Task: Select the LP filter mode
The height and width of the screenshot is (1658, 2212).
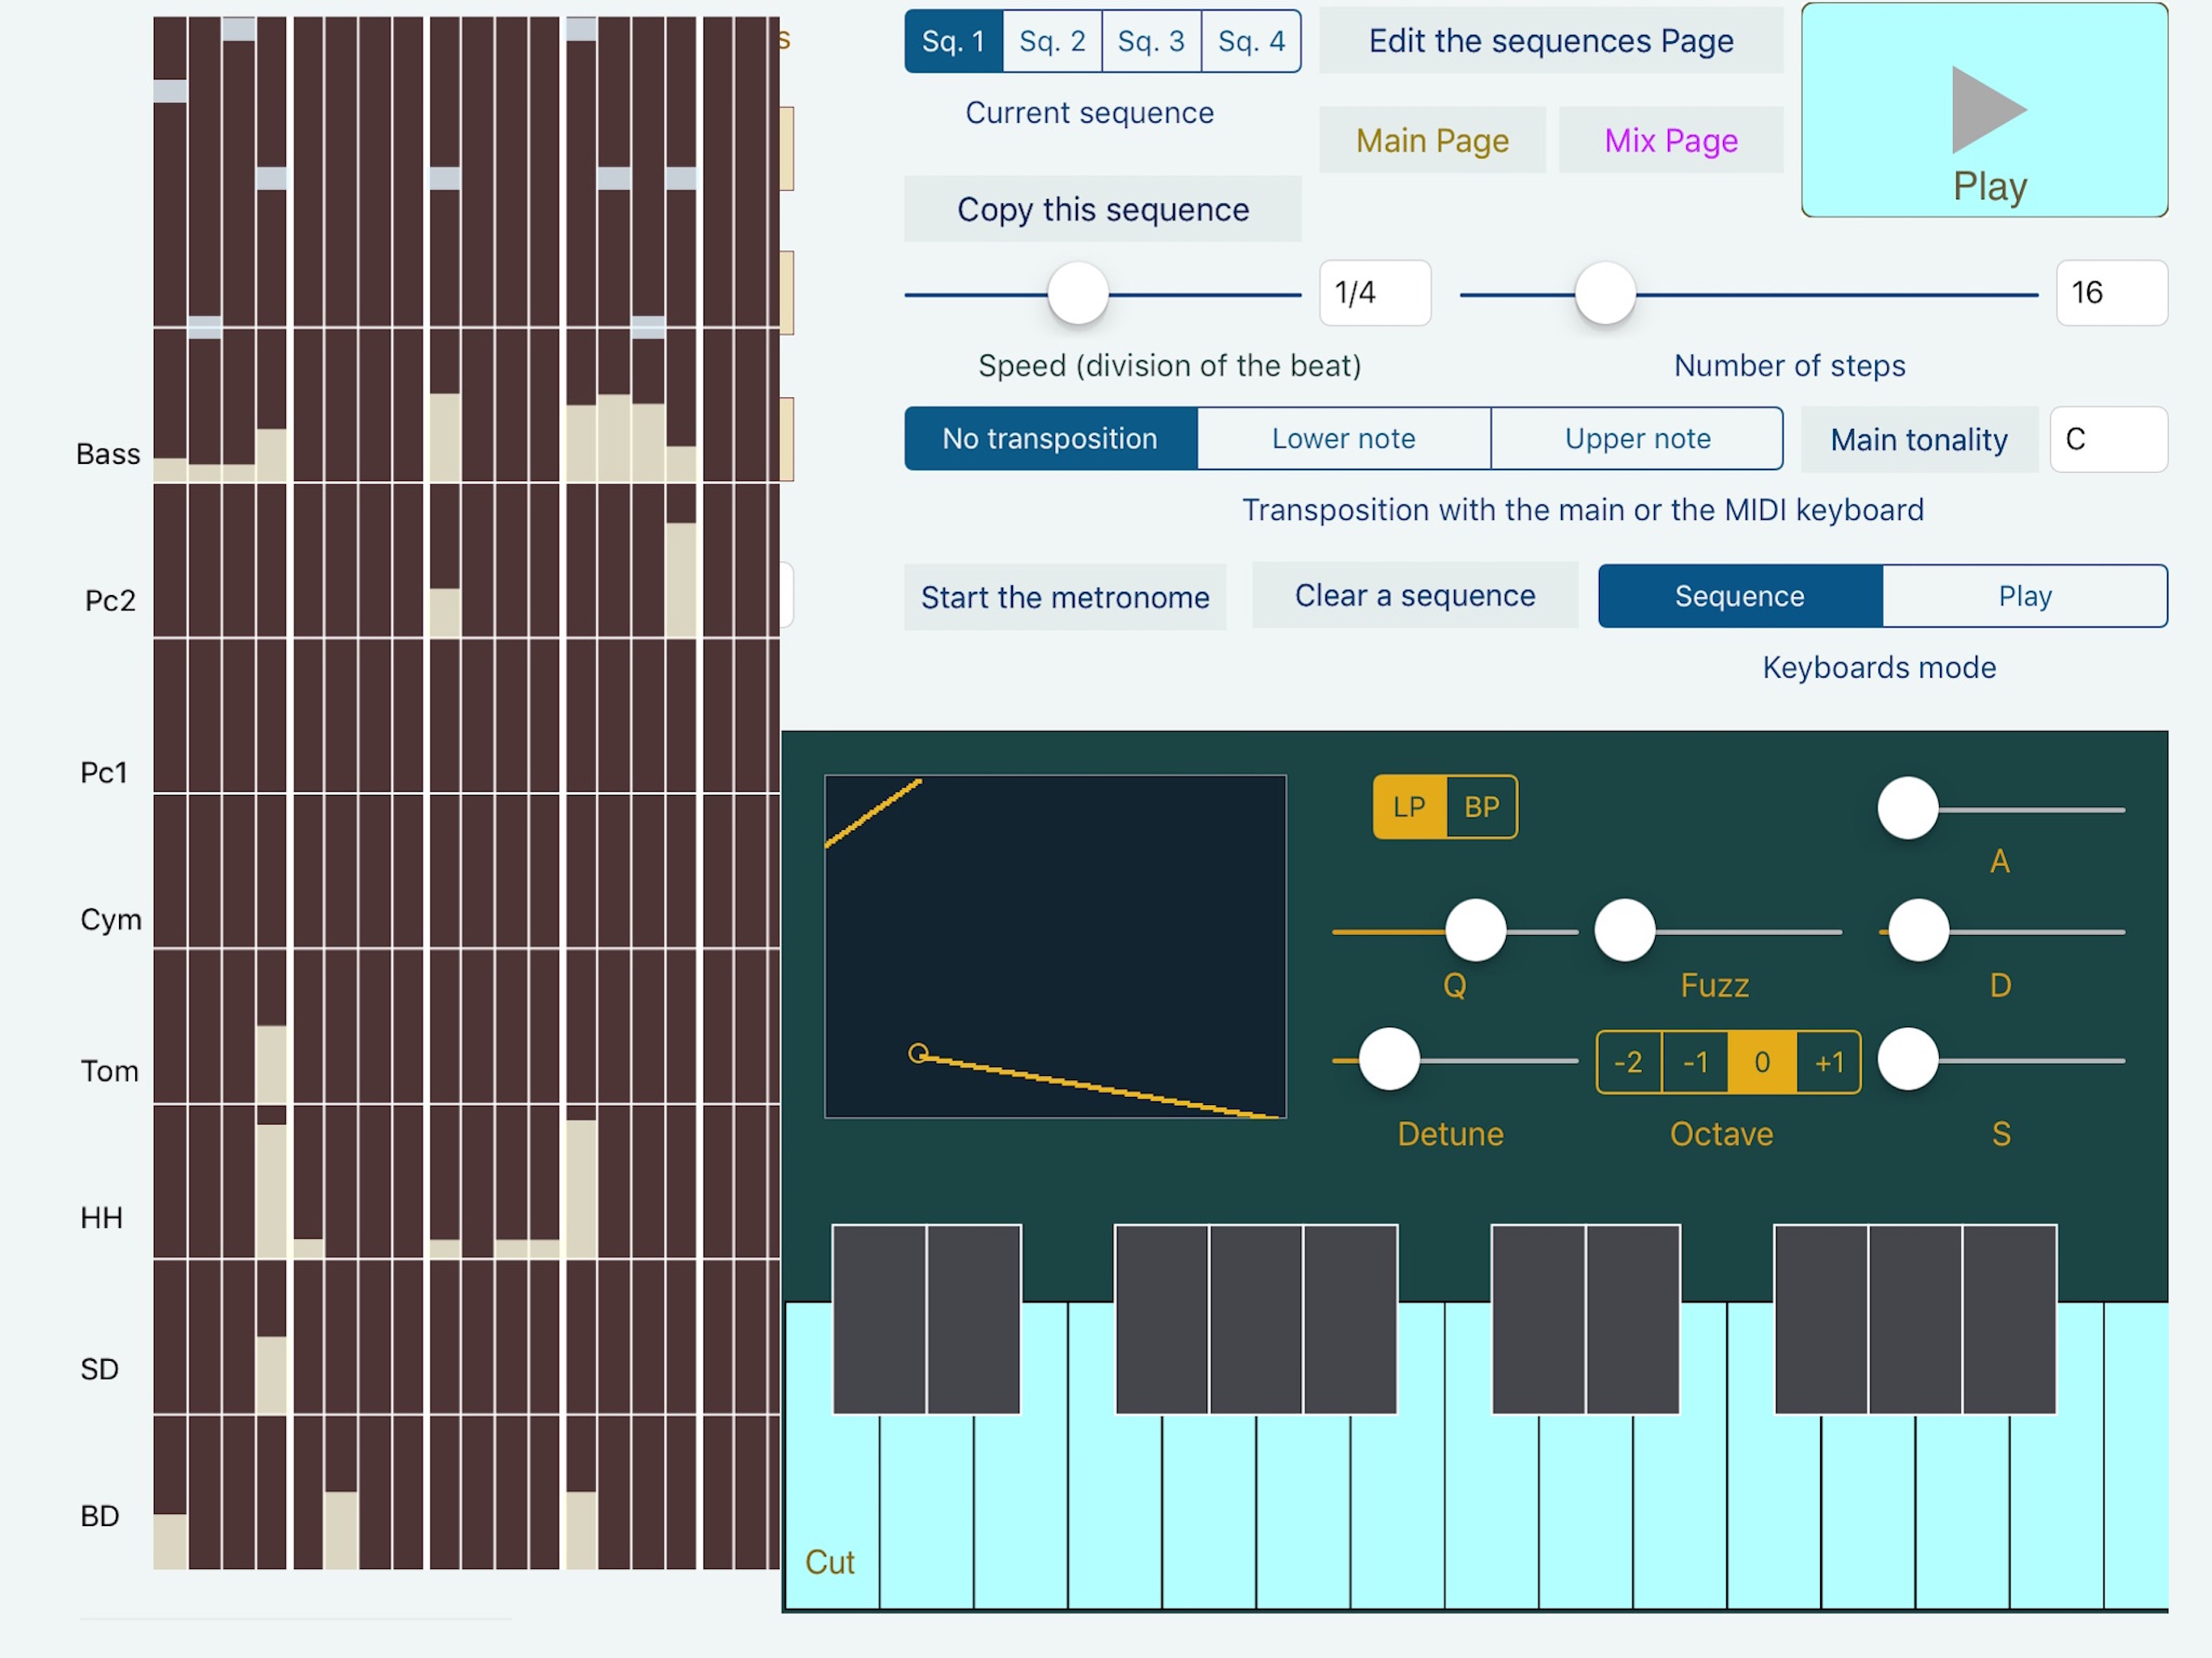Action: click(1408, 807)
